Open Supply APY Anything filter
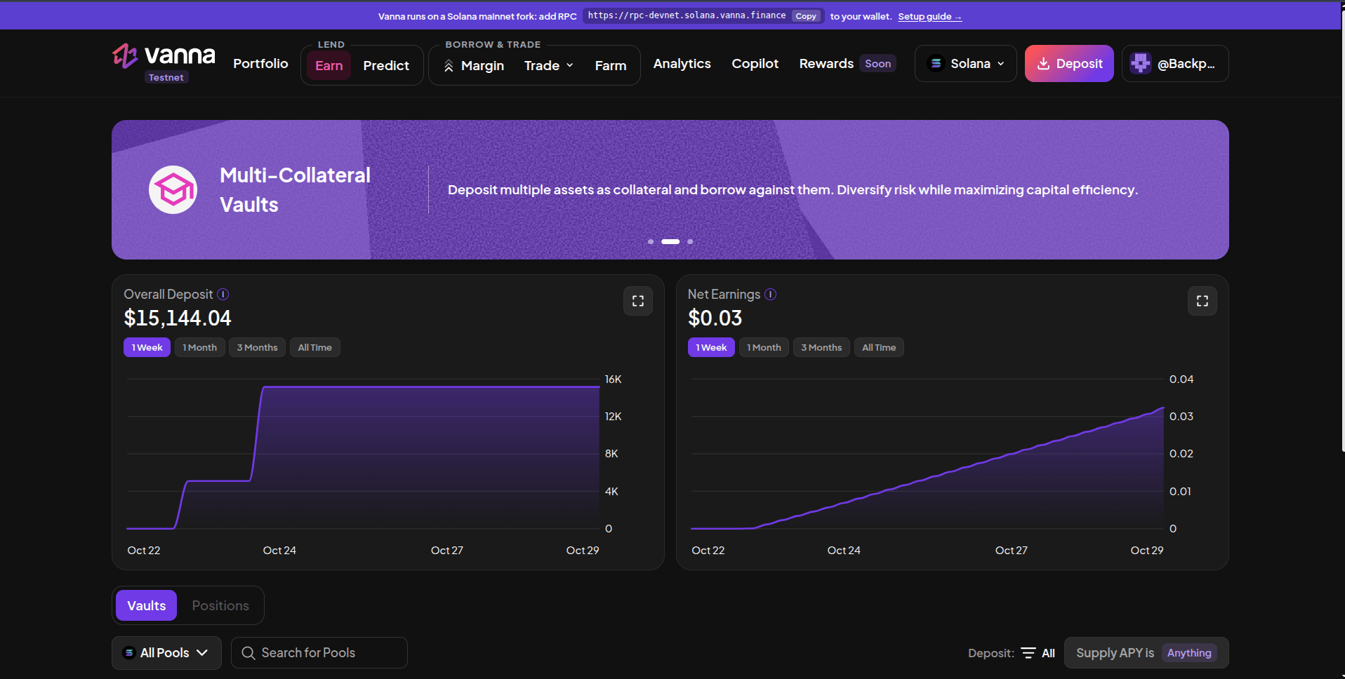 [x=1146, y=653]
